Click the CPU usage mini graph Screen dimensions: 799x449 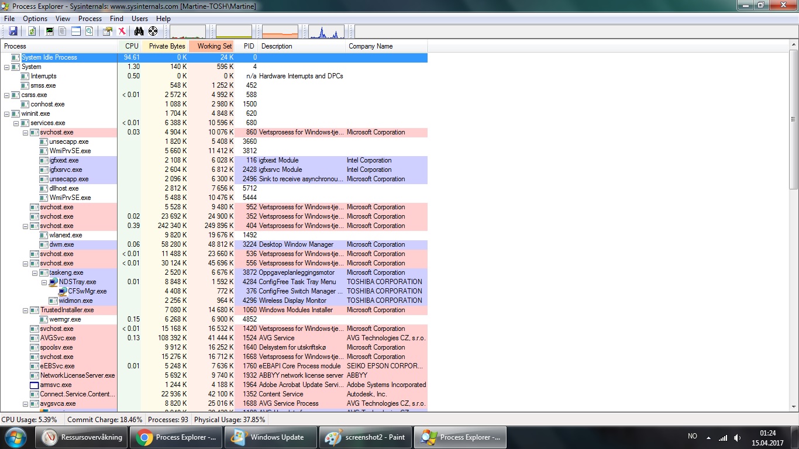pos(188,32)
